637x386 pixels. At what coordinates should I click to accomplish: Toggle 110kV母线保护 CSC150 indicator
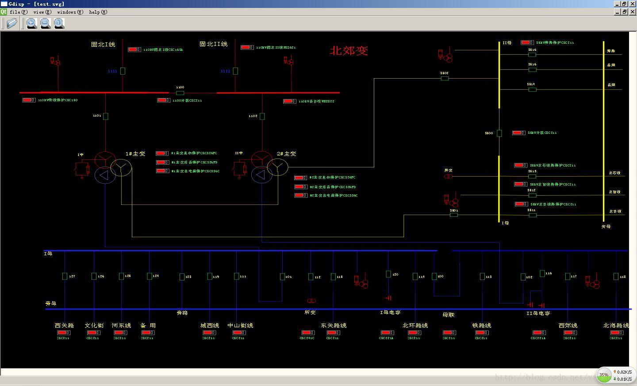point(29,100)
